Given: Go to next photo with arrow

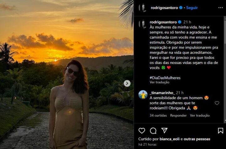Looking at the screenshot, I should (x=127, y=83).
